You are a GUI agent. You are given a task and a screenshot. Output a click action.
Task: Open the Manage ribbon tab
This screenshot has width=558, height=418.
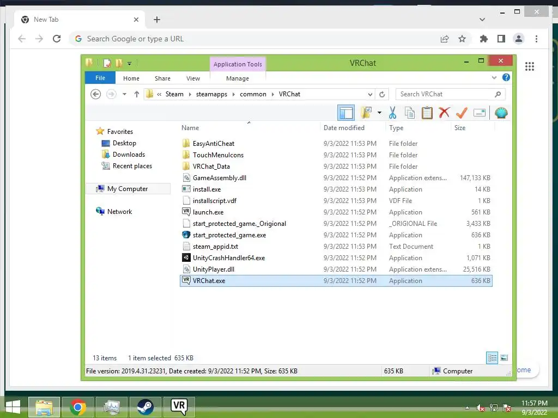tap(238, 78)
